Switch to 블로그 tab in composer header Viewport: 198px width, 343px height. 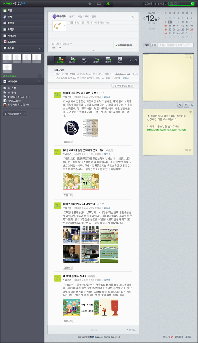click(73, 16)
